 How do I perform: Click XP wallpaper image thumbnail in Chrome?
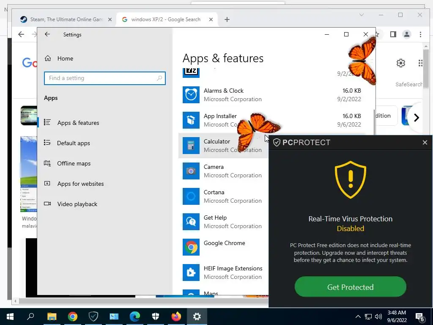[29, 174]
